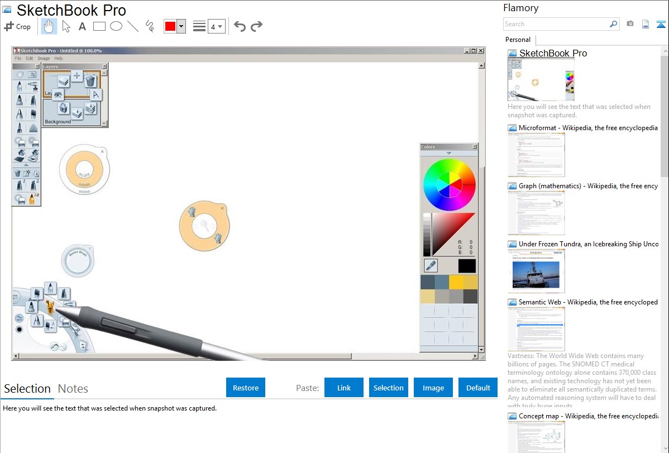Open the File menu in the SketchBook window
The image size is (669, 453).
coord(18,58)
